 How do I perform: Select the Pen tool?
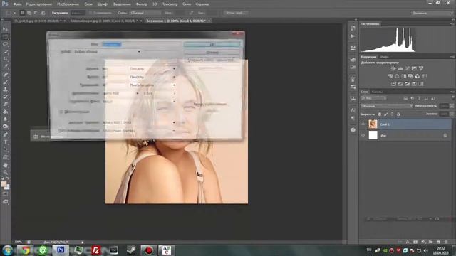5,134
